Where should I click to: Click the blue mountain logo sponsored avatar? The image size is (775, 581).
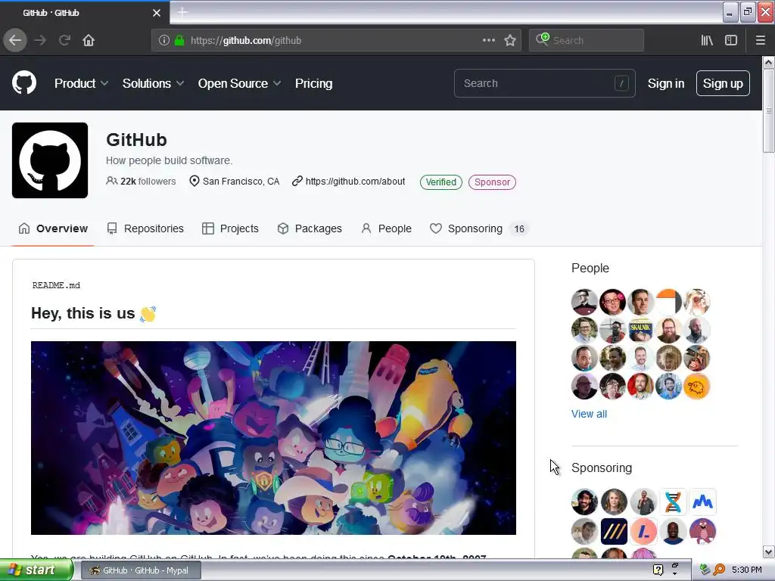pos(702,502)
